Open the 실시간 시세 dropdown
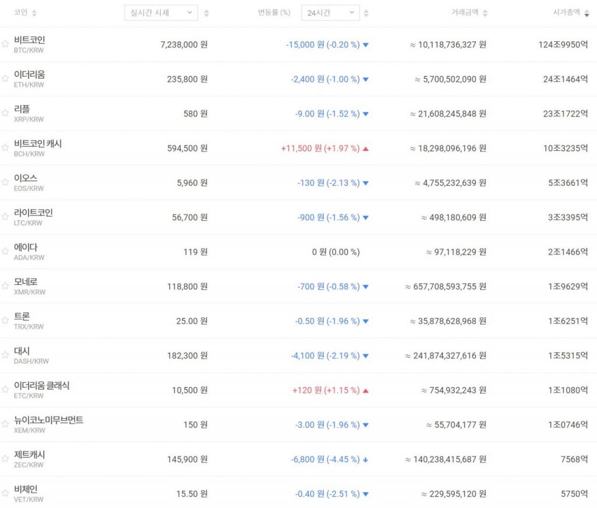 pyautogui.click(x=161, y=13)
